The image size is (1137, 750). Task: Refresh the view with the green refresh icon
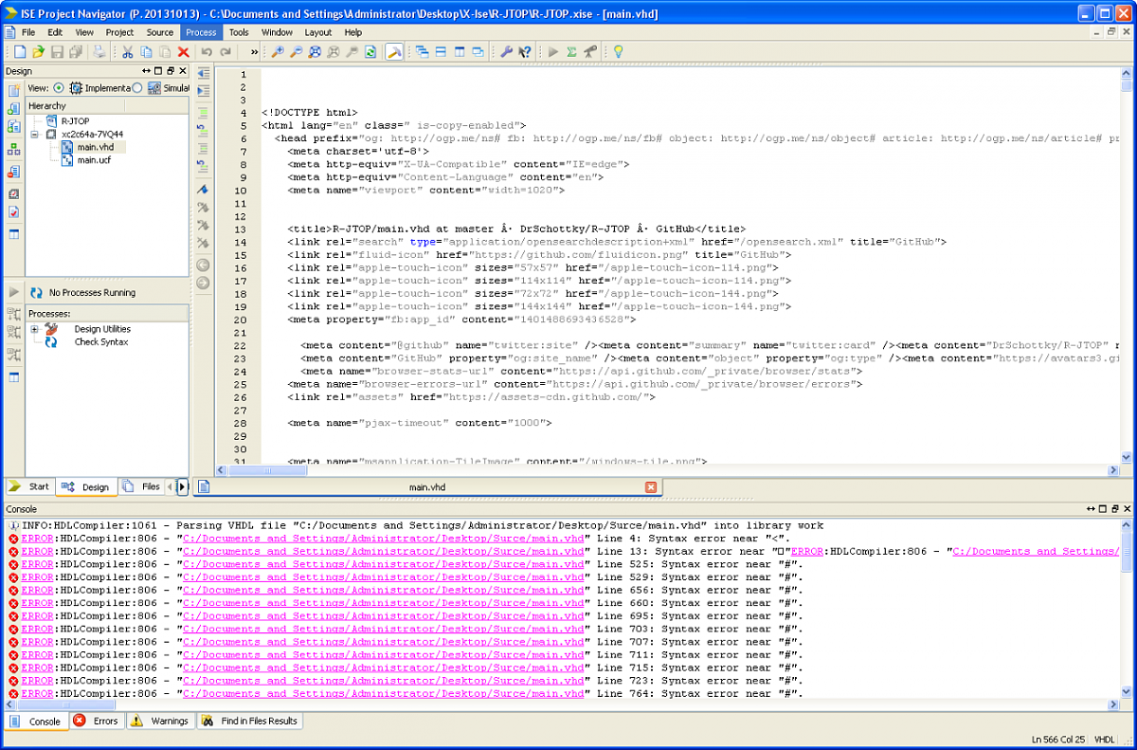(x=370, y=52)
